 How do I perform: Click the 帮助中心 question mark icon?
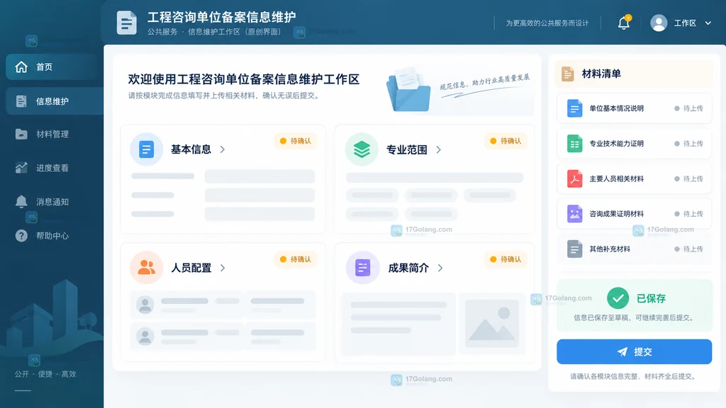21,235
